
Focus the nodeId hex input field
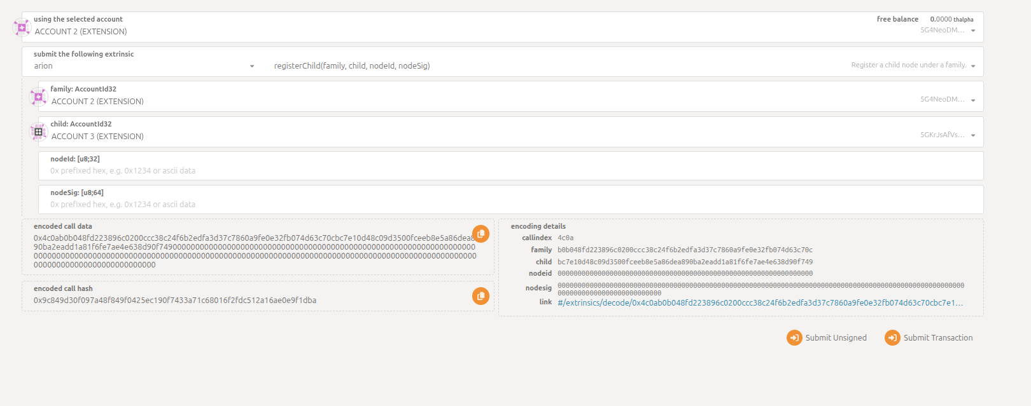click(x=509, y=171)
